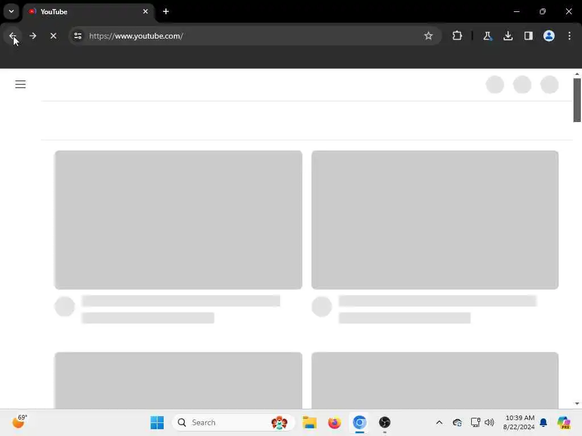
Task: Bookmark this tab with the star icon
Action: pos(429,36)
